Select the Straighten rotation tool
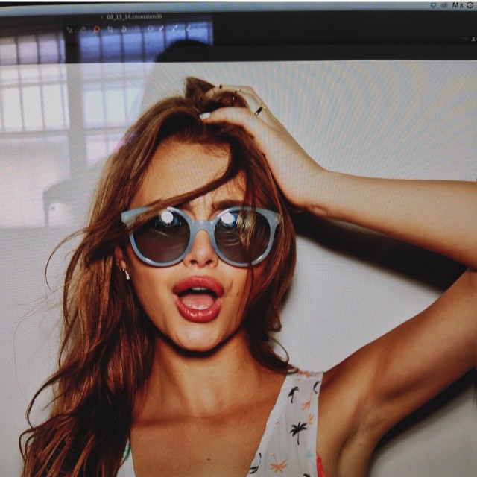The image size is (477, 477). [123, 30]
